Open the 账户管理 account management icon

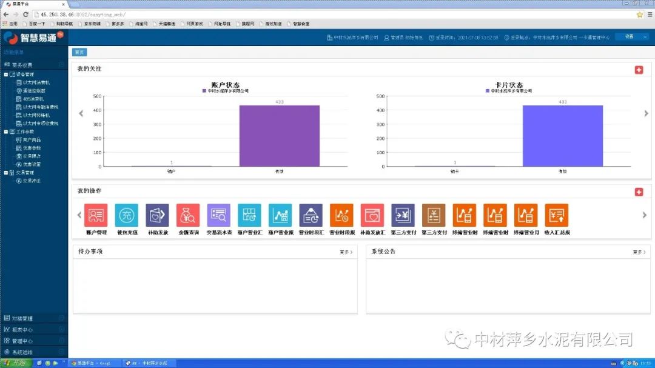[96, 215]
